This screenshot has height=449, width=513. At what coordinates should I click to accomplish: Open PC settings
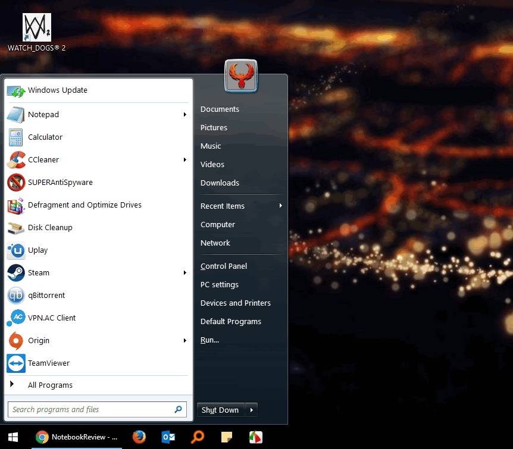pos(220,285)
